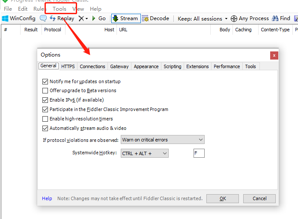298x219 pixels.
Task: Click the WinConfig Windows logo icon
Action: pyautogui.click(x=5, y=18)
